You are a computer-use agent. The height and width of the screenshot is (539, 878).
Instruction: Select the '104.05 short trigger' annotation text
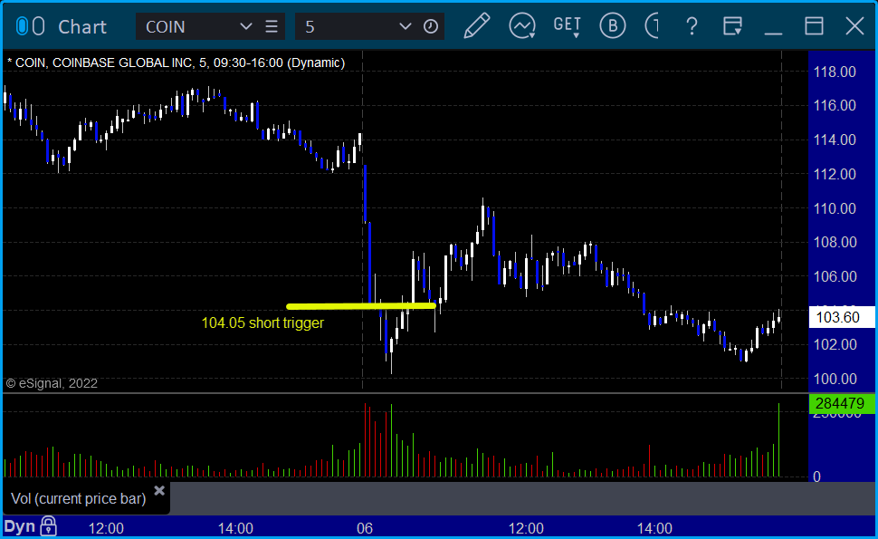click(262, 323)
